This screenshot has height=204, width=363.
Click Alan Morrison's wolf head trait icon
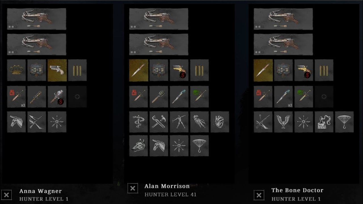click(139, 146)
